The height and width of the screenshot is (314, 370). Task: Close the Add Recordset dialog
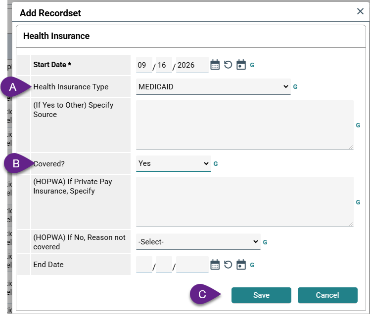360,11
